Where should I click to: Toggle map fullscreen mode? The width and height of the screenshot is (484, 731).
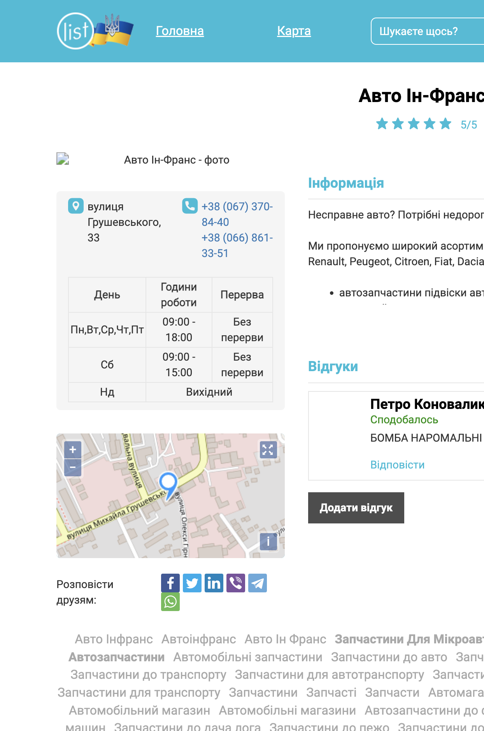tap(268, 450)
